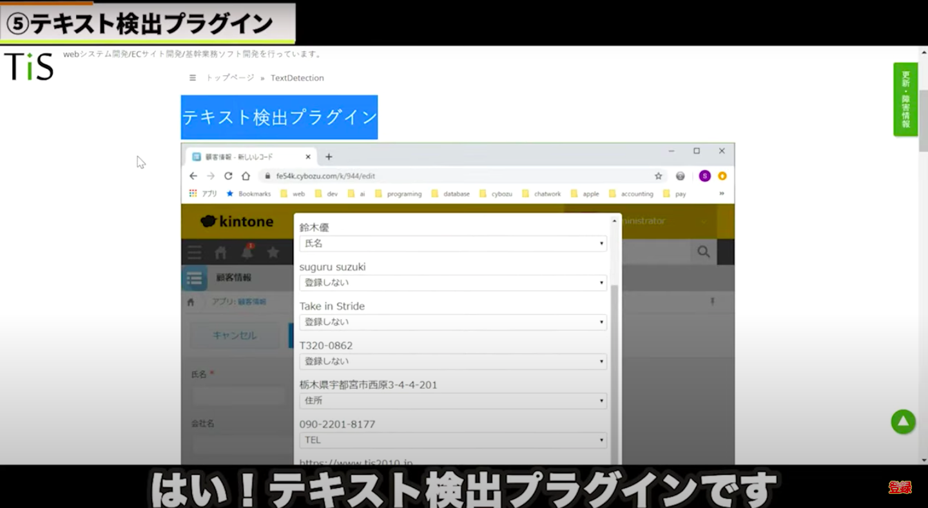Click the kintone search magnifier icon
928x508 pixels.
tap(703, 252)
